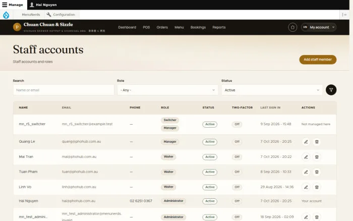353x221 pixels.
Task: Open the Reports menu item
Action: click(219, 27)
